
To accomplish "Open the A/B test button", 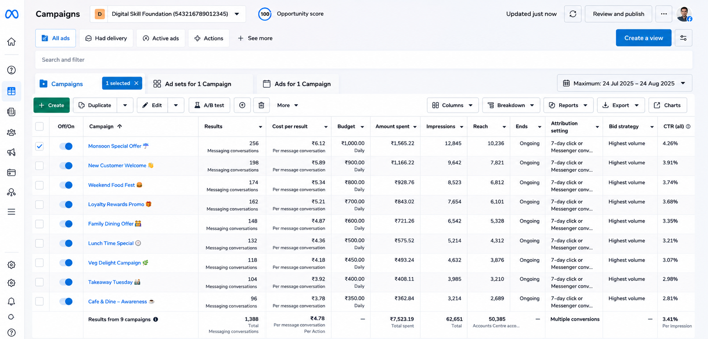I will click(x=209, y=105).
